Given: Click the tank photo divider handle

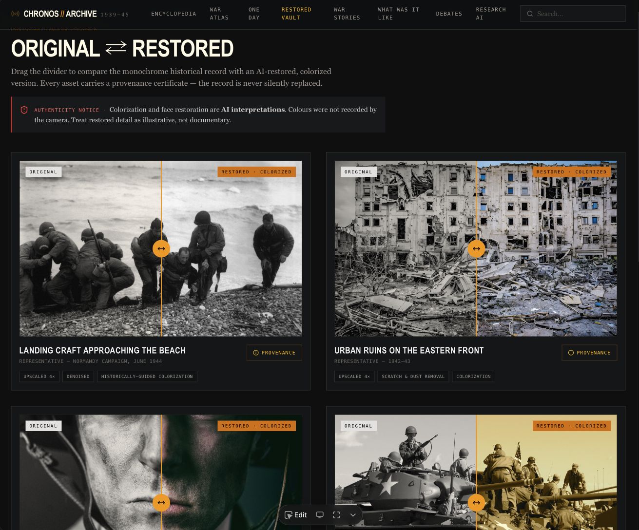Looking at the screenshot, I should click(476, 503).
